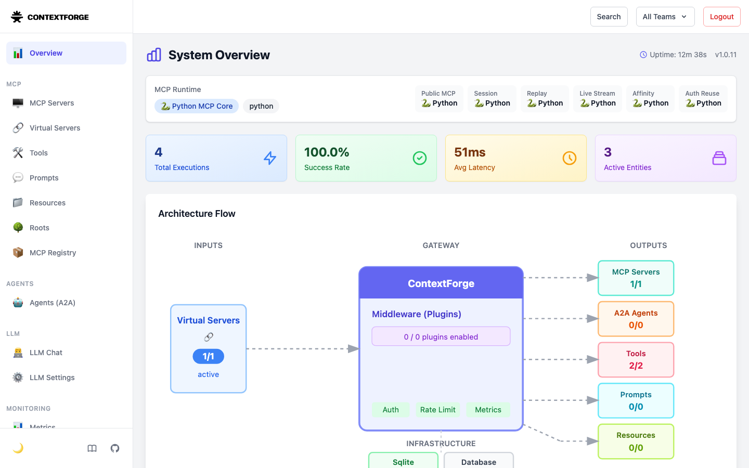This screenshot has height=468, width=749.
Task: Click the Overview bar chart sidebar icon
Action: (x=18, y=53)
